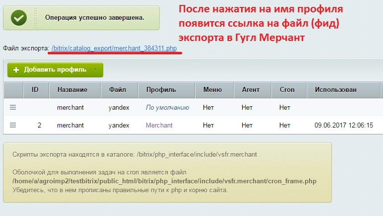Open the merchant_384311.php export file link

114,48
